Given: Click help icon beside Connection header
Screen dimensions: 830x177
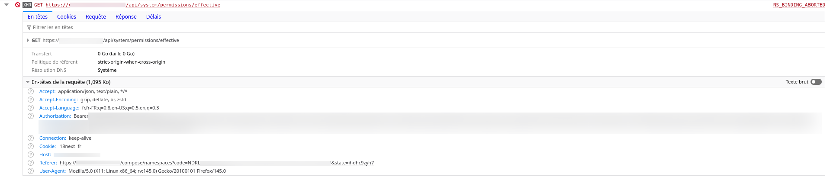Looking at the screenshot, I should pos(31,138).
